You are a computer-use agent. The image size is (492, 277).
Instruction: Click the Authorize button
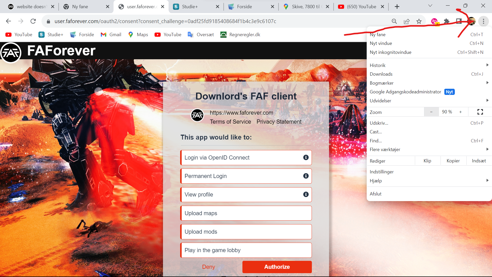277,267
